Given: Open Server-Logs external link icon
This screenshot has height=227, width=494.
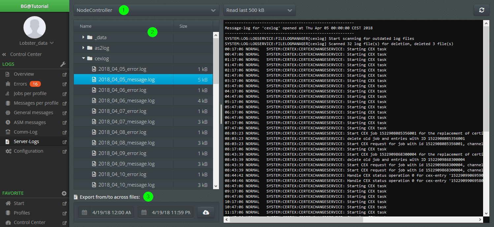Looking at the screenshot, I should 64,142.
